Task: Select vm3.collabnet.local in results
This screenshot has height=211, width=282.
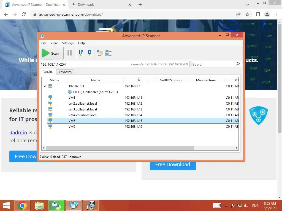Action: [x=83, y=109]
